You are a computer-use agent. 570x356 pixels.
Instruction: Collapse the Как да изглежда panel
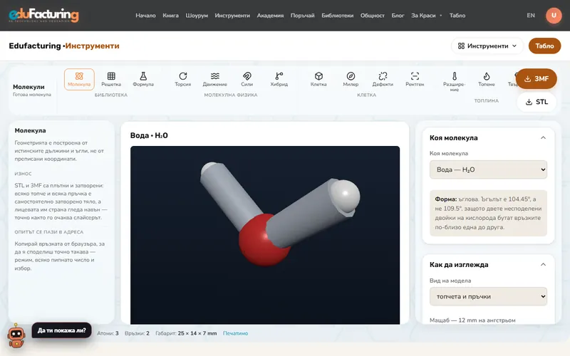point(543,264)
